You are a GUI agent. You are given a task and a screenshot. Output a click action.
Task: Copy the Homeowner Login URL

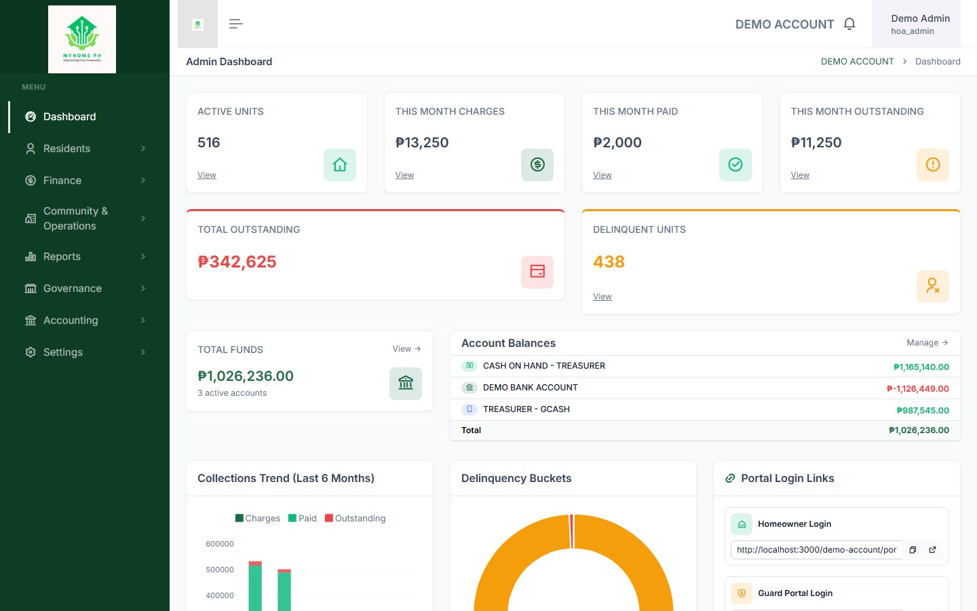pyautogui.click(x=913, y=550)
